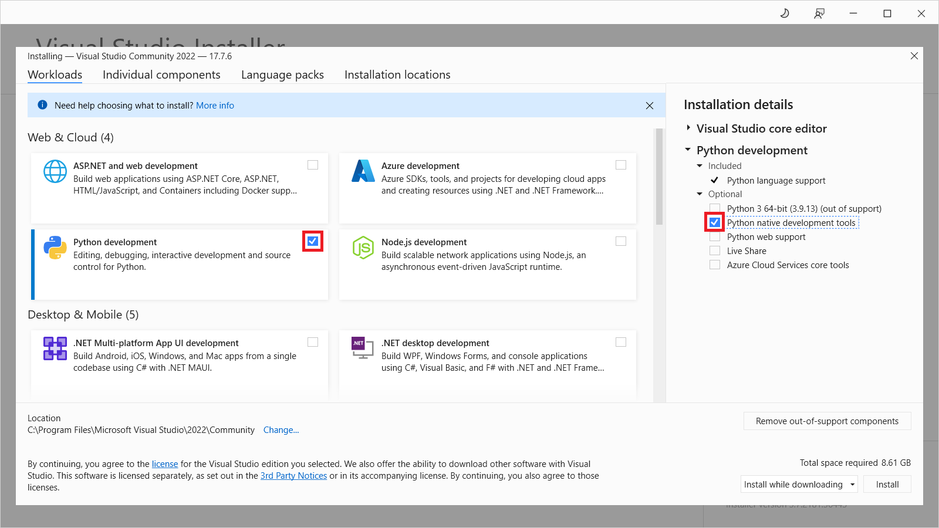939x528 pixels.
Task: Click the Python development logo icon
Action: coord(55,248)
